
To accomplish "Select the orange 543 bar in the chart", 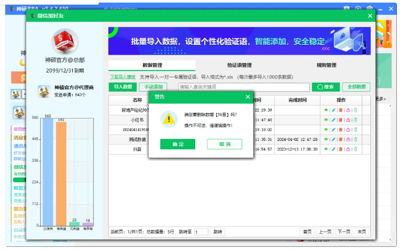I will [61, 174].
